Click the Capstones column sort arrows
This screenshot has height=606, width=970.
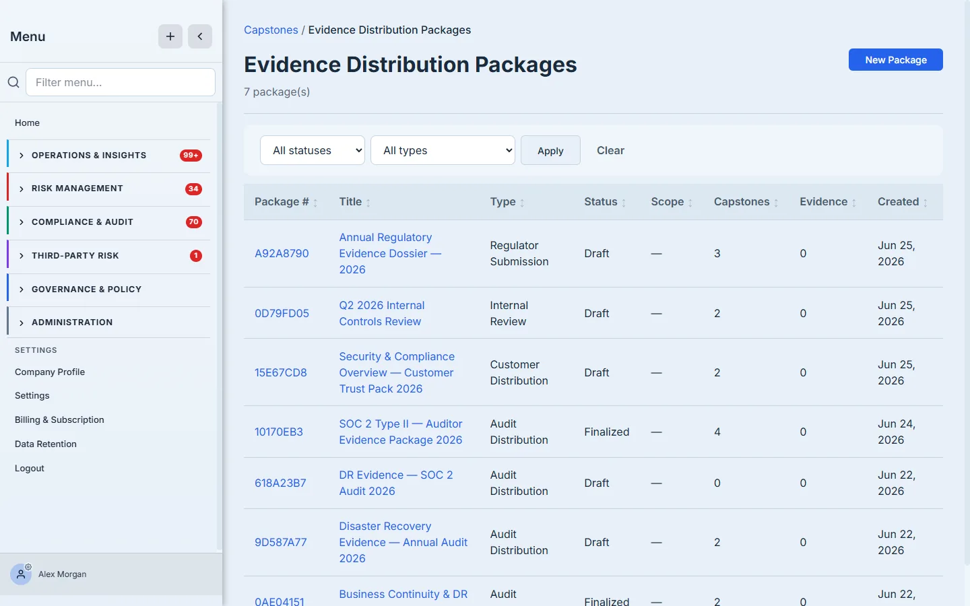tap(776, 203)
